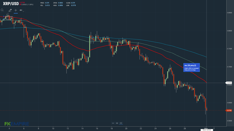Click the OPEN value 0.5853
The width and height of the screenshot is (234, 131).
tap(61, 3)
